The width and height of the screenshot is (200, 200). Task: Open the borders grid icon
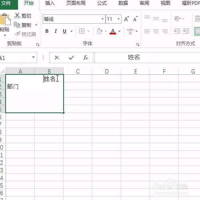(82, 31)
